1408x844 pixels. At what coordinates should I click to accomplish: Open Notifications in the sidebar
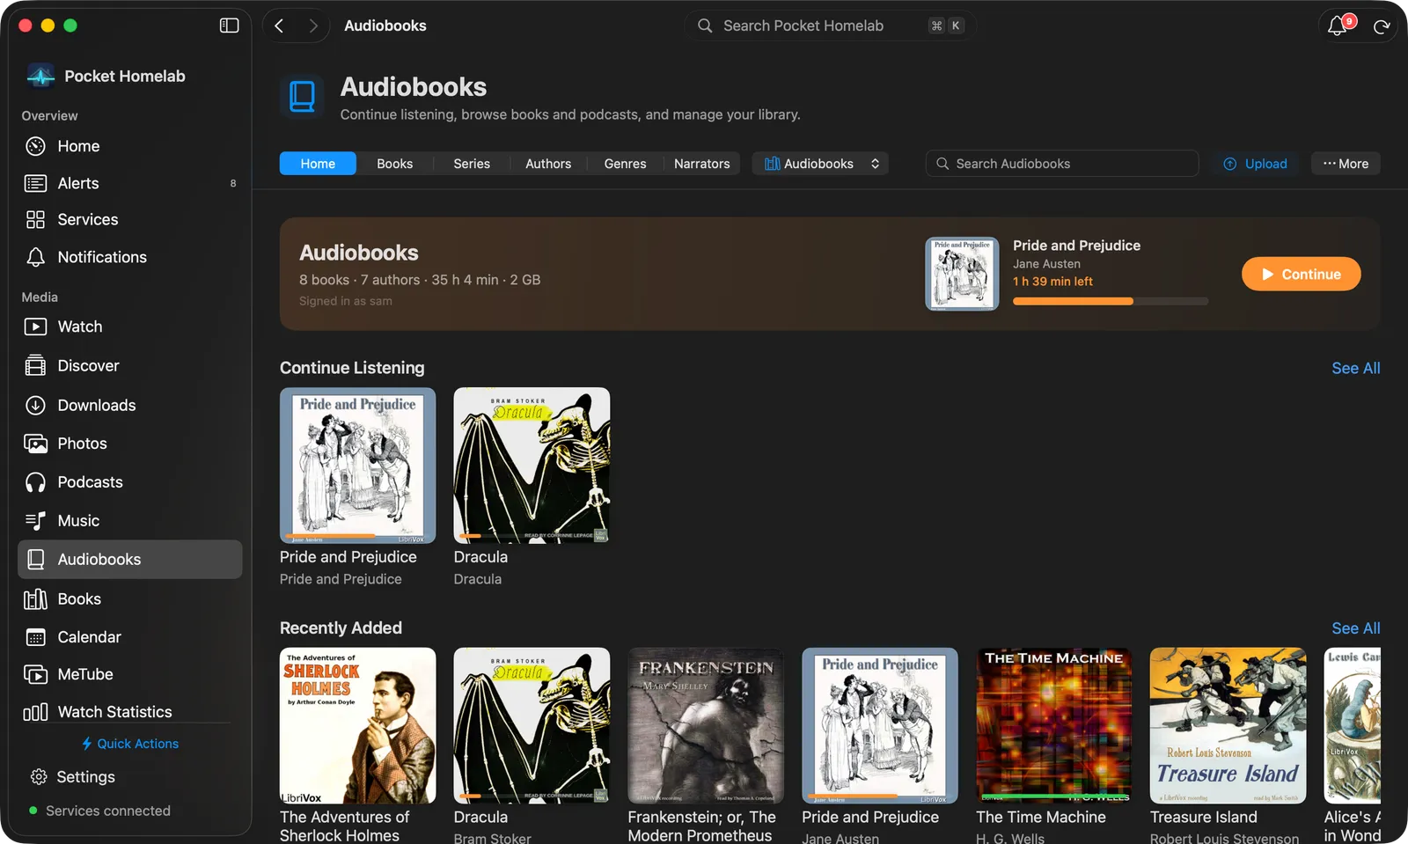130,257
